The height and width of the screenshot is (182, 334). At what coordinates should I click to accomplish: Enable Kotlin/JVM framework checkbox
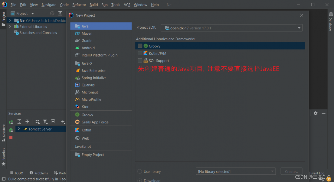[140, 53]
